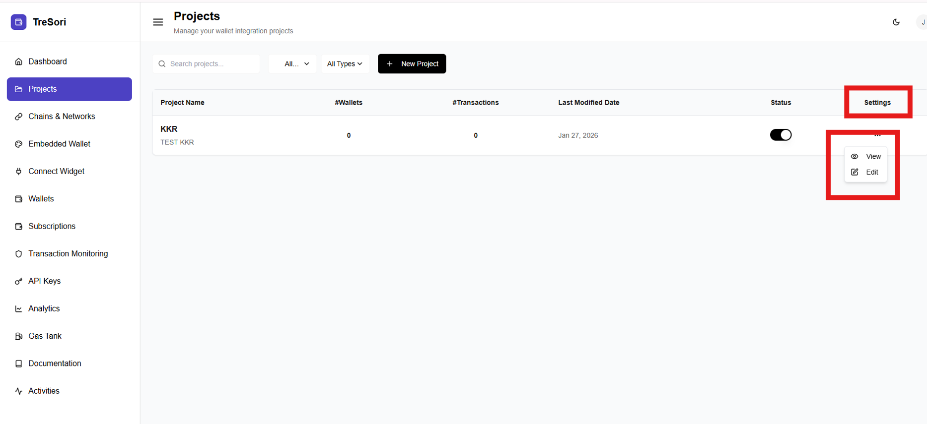The height and width of the screenshot is (424, 927).
Task: Click the Gas Tank pump icon
Action: (19, 336)
